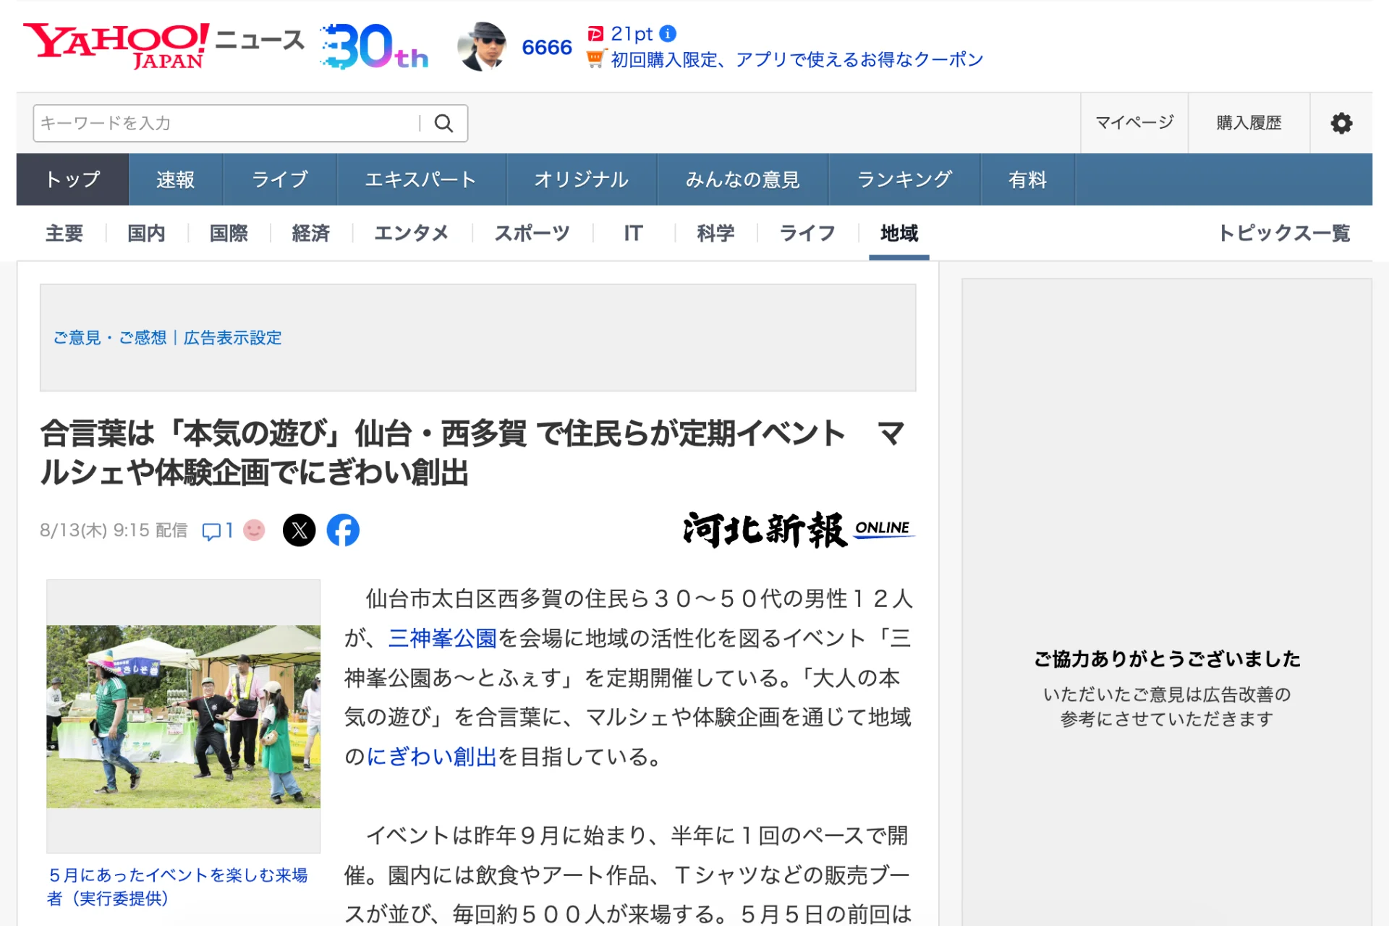Open トピックス一覧 topics list
This screenshot has height=926, width=1389.
(x=1285, y=233)
